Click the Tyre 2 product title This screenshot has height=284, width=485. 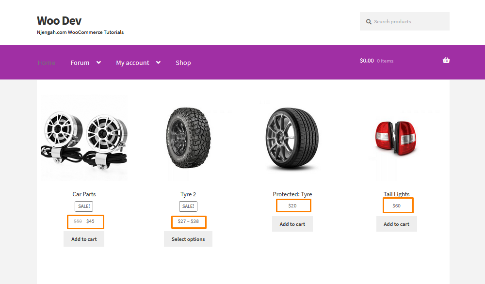pos(188,194)
